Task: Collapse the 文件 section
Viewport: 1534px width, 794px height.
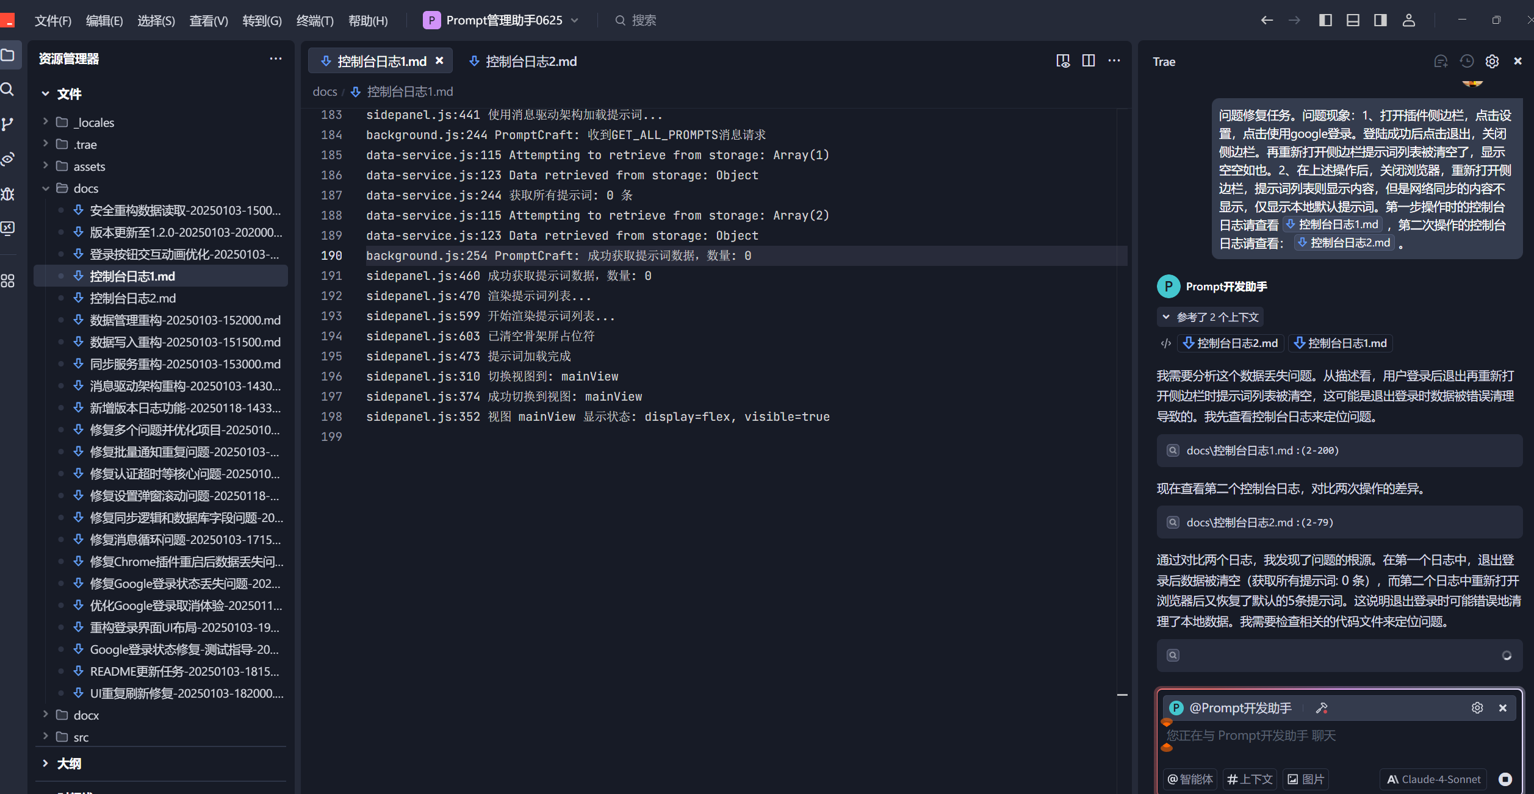Action: coord(45,94)
